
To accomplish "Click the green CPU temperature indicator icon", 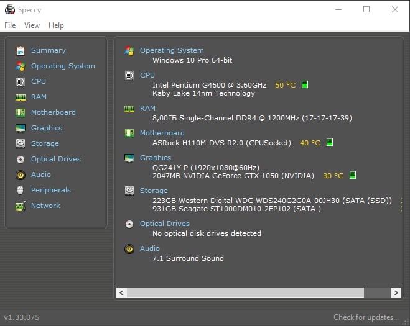I will click(x=305, y=84).
